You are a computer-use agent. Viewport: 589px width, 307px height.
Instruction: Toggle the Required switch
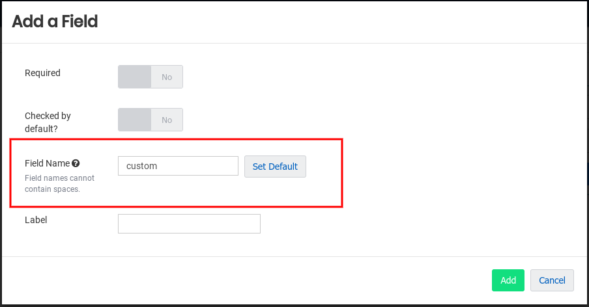click(x=151, y=77)
